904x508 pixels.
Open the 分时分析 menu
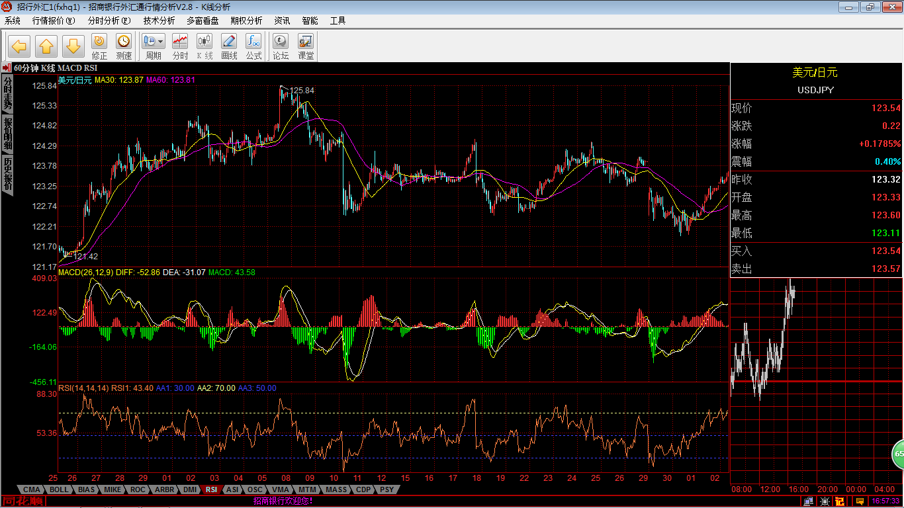tap(109, 21)
